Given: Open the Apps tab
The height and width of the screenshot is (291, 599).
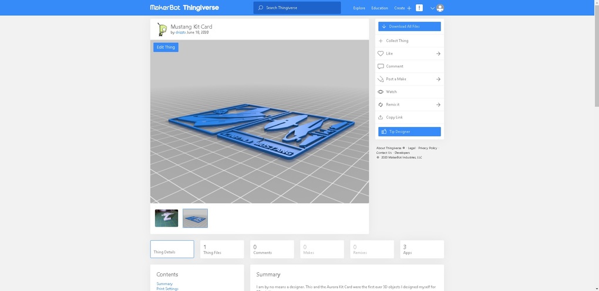Looking at the screenshot, I should (422, 249).
